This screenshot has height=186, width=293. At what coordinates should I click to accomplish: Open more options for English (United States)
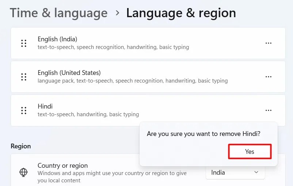[x=269, y=77]
